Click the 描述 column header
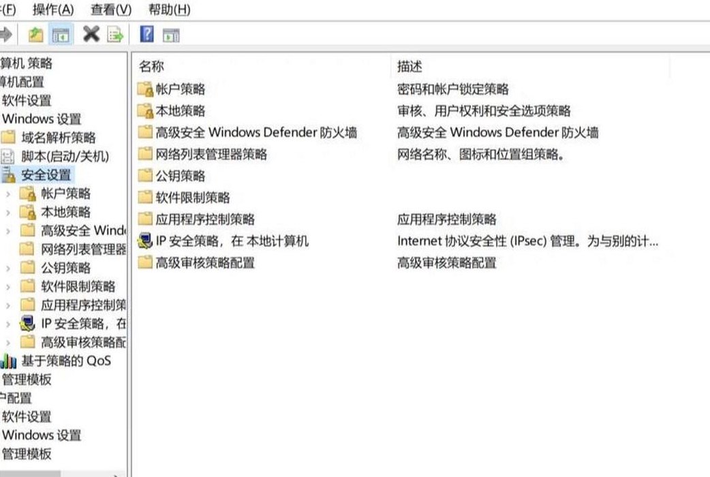The image size is (710, 477). [410, 67]
